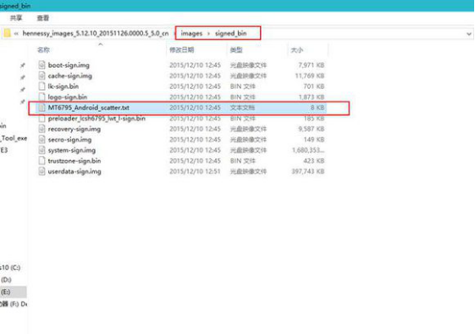Click the folder icon in address bar
475x334 pixels.
[7, 33]
